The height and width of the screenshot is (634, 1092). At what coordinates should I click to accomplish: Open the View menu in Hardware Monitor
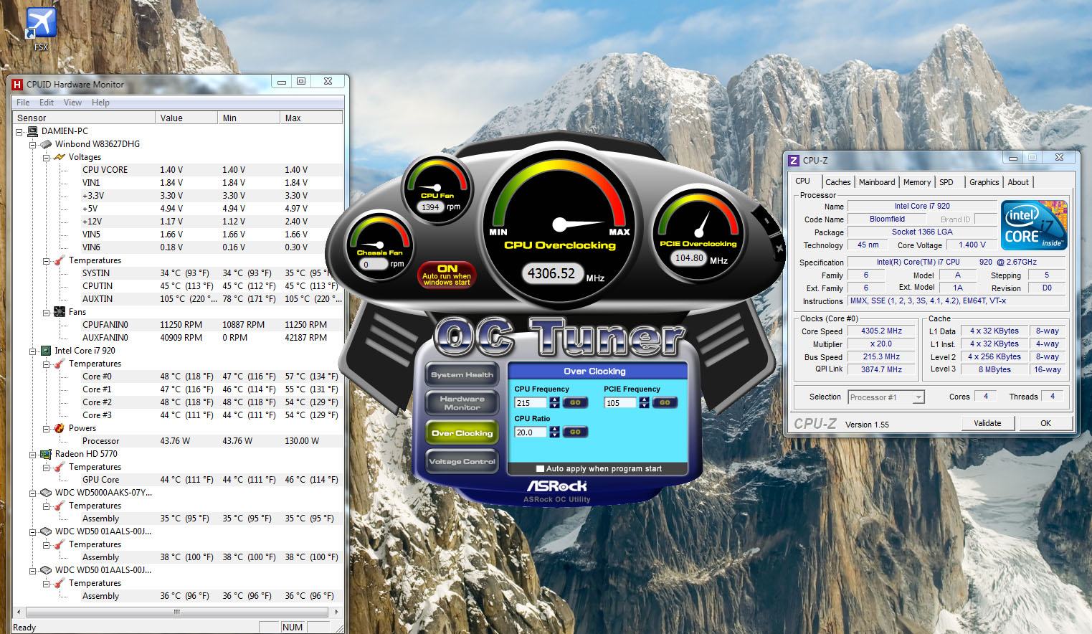tap(72, 103)
